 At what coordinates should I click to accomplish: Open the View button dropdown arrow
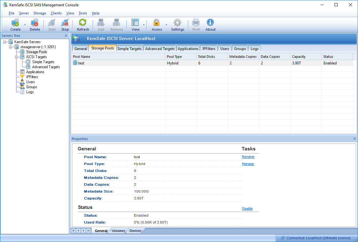coord(144,24)
